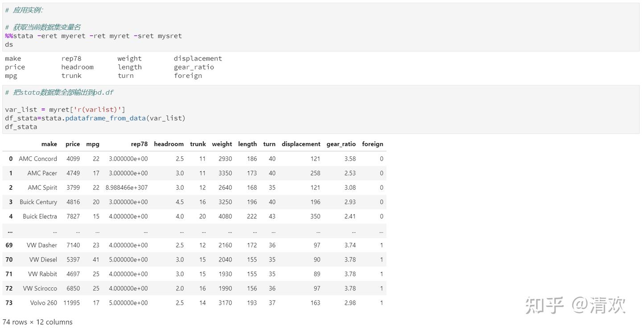Click the make column header in the table
The height and width of the screenshot is (331, 642).
click(x=49, y=144)
